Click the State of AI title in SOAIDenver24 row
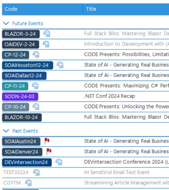The image size is (169, 190). 126,151
